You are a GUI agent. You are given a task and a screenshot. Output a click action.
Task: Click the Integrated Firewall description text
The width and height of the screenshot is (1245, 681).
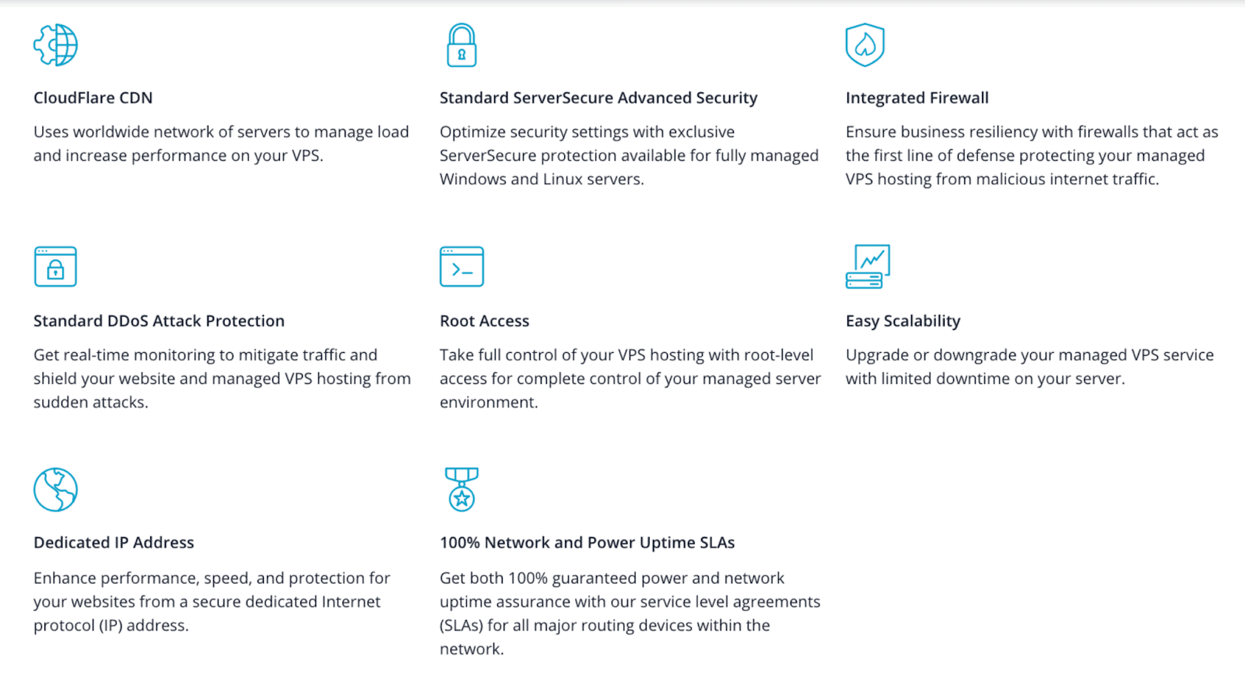point(1032,155)
